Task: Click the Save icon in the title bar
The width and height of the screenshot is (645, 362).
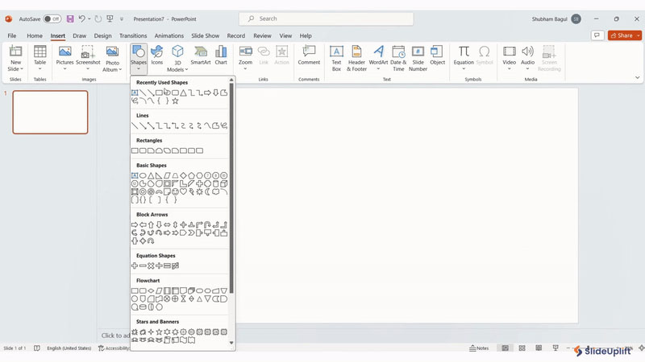Action: (x=70, y=19)
